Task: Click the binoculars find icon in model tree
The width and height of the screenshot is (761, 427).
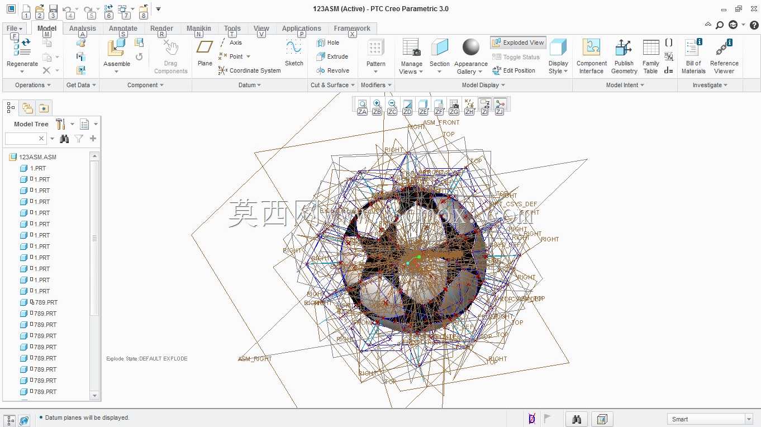Action: click(x=64, y=139)
